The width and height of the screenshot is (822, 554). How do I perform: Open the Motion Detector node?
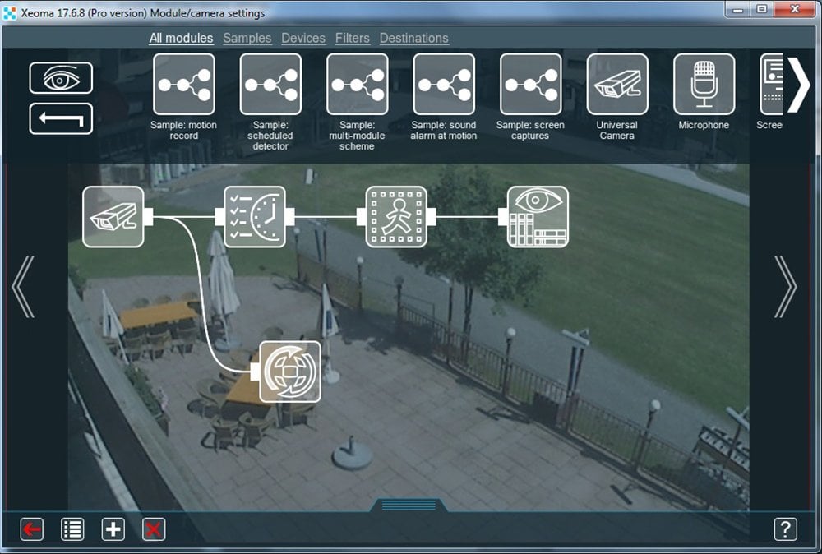[x=396, y=216]
